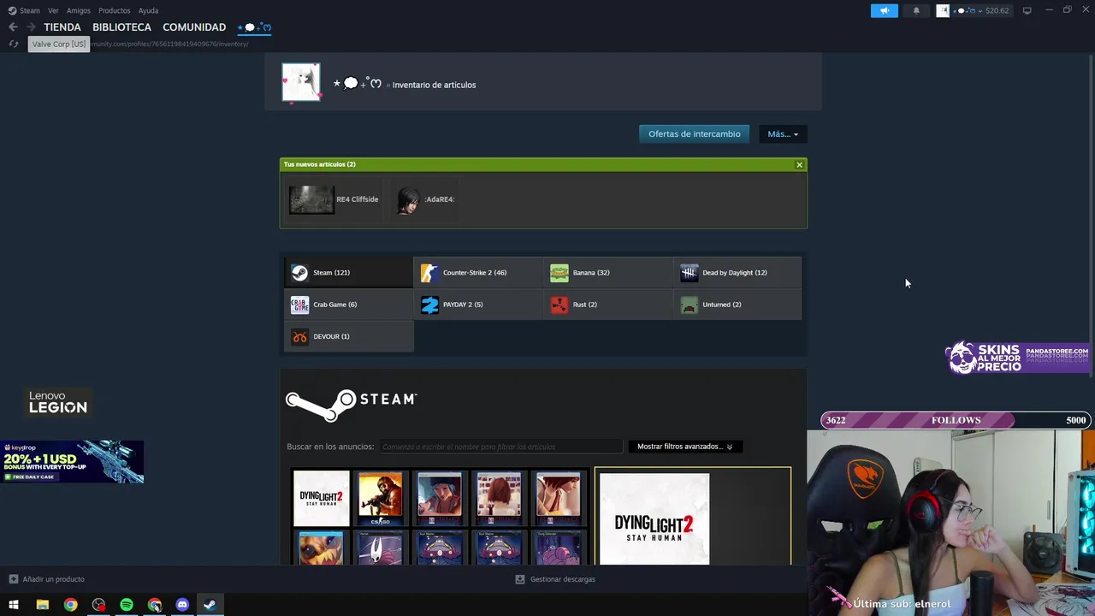Screen dimensions: 1095x616
Task: Open File Explorer from the taskbar
Action: coord(42,605)
